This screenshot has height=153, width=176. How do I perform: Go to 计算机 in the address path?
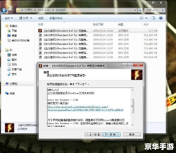pyautogui.click(x=29, y=10)
